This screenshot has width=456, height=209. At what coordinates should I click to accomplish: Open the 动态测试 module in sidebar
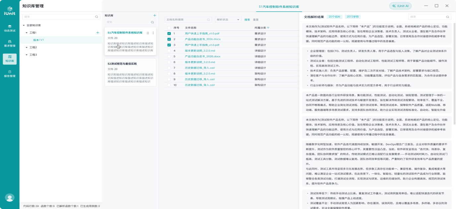pyautogui.click(x=10, y=28)
